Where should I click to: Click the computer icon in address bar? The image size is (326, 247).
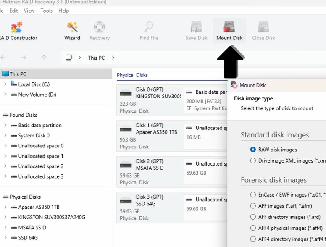68,58
